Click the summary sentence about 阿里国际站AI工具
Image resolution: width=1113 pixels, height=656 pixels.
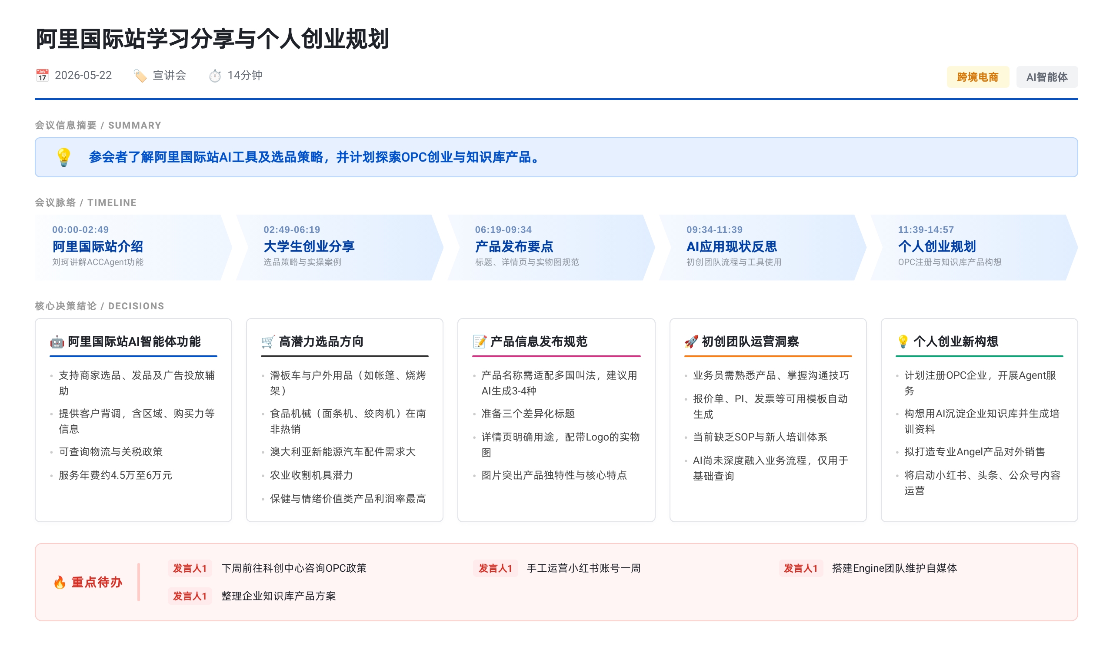(x=315, y=157)
